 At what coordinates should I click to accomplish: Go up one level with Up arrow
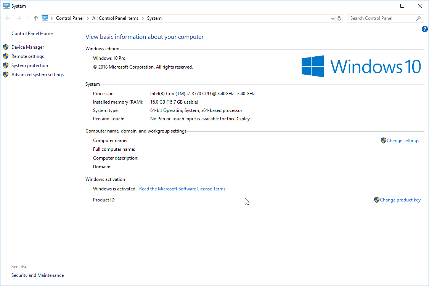[36, 18]
